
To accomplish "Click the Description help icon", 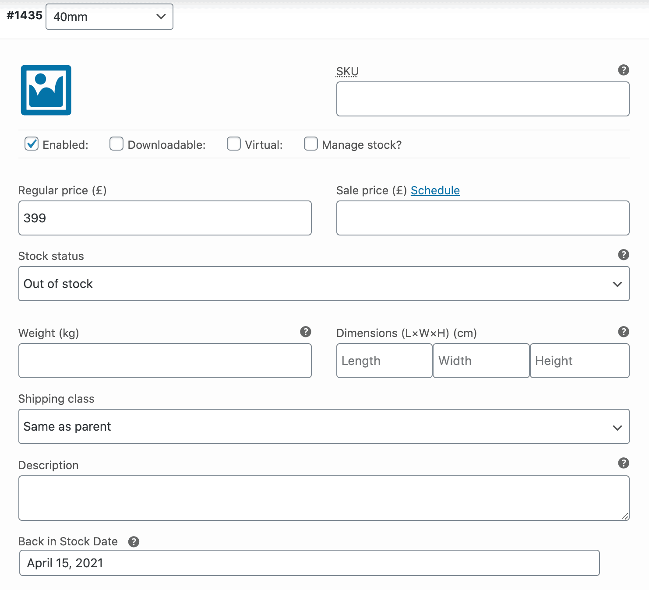I will (624, 463).
